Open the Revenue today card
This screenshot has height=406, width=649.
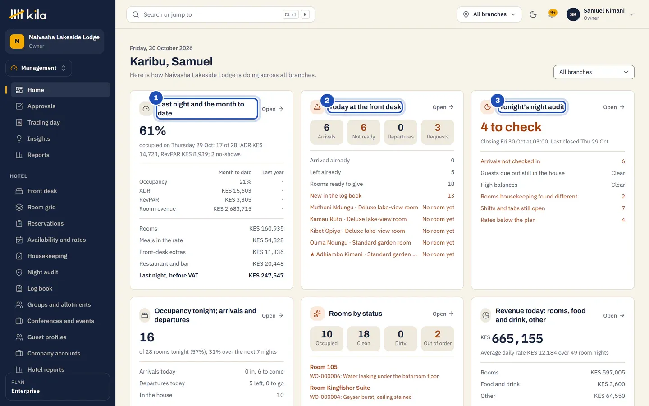[x=614, y=316]
